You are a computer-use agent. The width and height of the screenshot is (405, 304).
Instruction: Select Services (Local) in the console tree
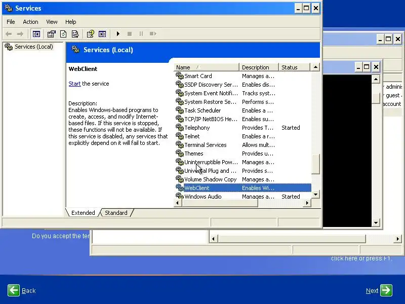point(34,47)
